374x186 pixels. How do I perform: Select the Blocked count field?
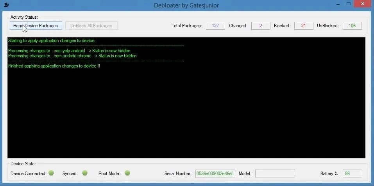(304, 26)
